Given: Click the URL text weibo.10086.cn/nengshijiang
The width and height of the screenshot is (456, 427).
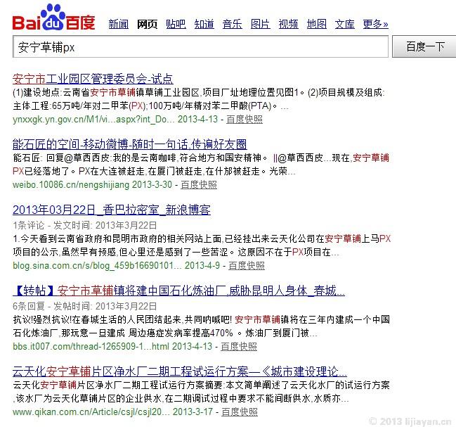Looking at the screenshot, I should click(x=71, y=184).
